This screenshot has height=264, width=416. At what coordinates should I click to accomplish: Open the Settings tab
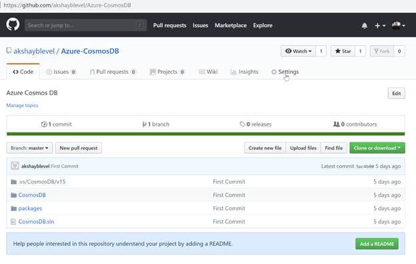pos(285,72)
